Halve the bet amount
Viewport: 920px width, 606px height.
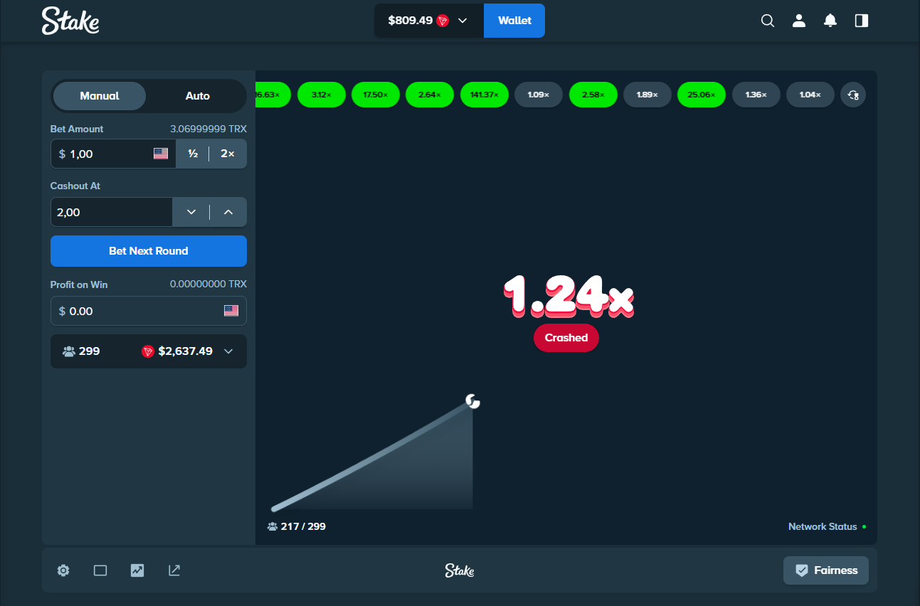pyautogui.click(x=193, y=154)
